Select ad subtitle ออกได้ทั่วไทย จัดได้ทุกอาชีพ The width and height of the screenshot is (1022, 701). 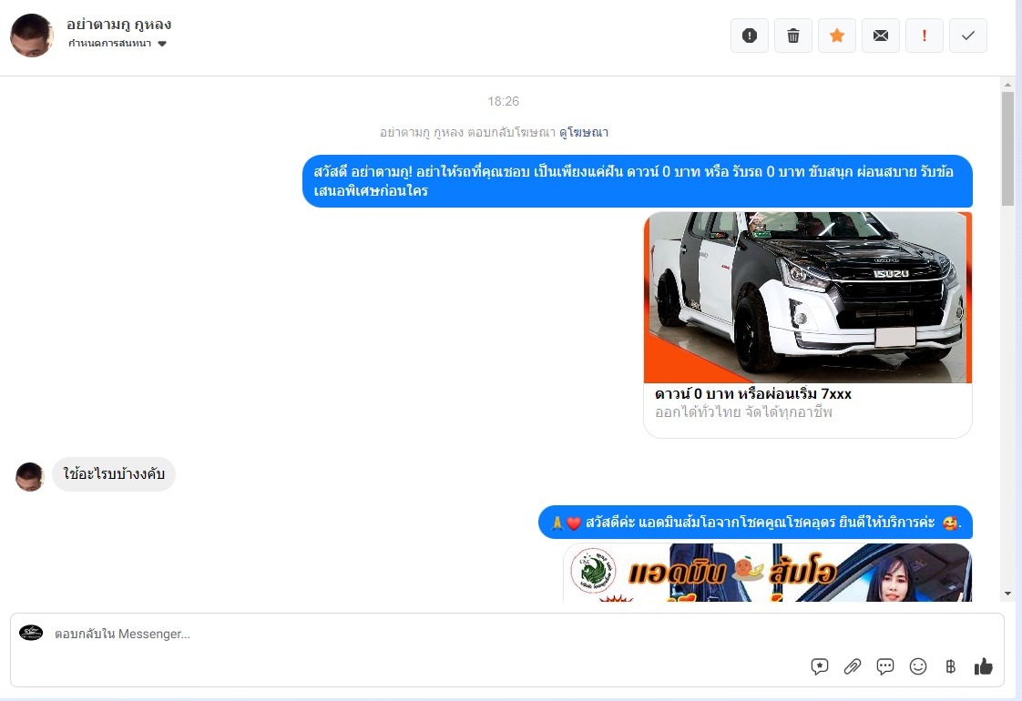tap(743, 411)
